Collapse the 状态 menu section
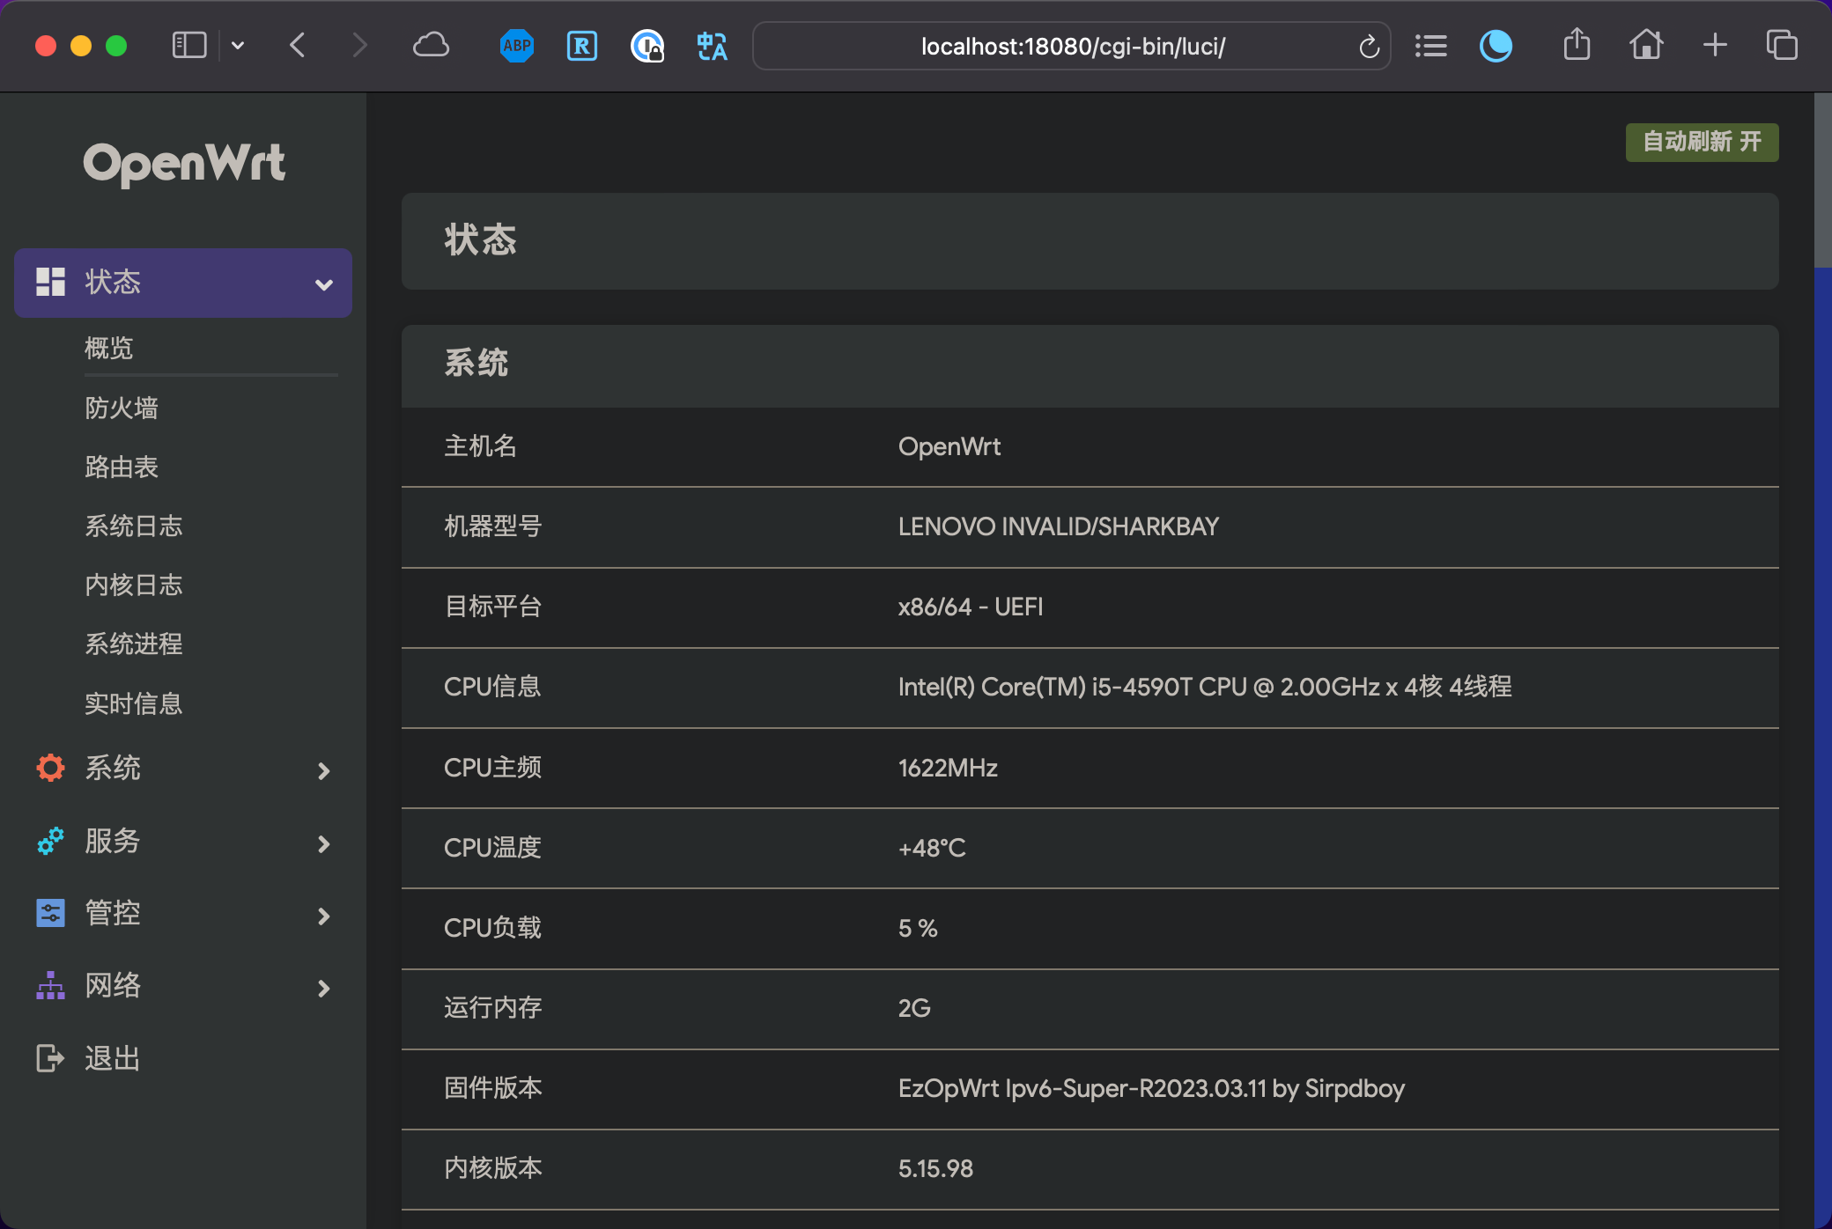Image resolution: width=1832 pixels, height=1229 pixels. point(323,283)
